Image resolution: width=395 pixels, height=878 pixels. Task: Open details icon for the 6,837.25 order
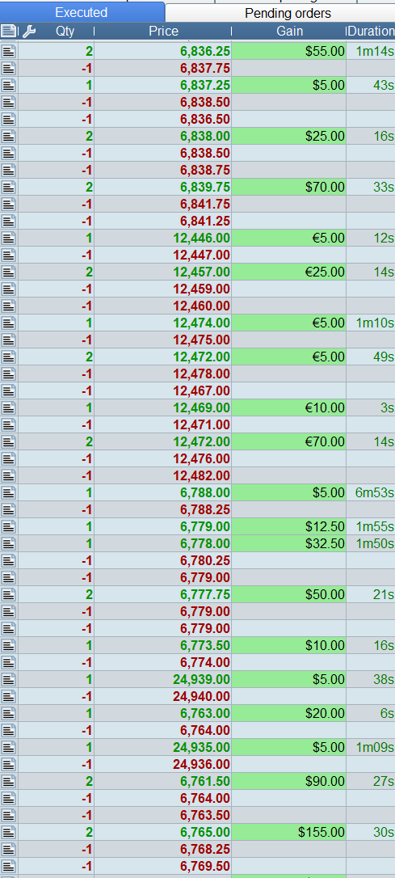(8, 85)
